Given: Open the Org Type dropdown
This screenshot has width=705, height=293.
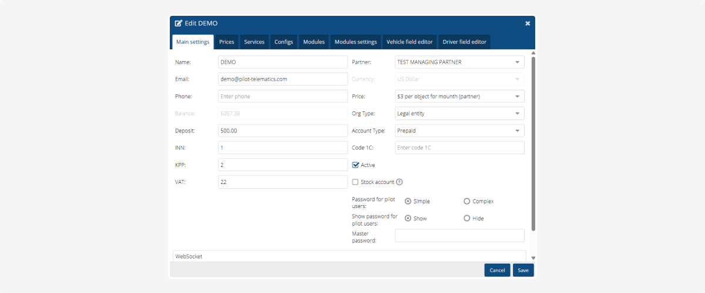Looking at the screenshot, I should point(459,113).
